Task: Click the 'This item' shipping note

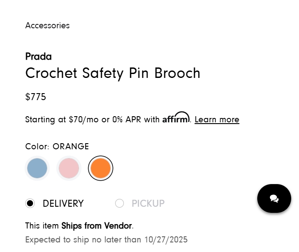Action: tap(42, 225)
